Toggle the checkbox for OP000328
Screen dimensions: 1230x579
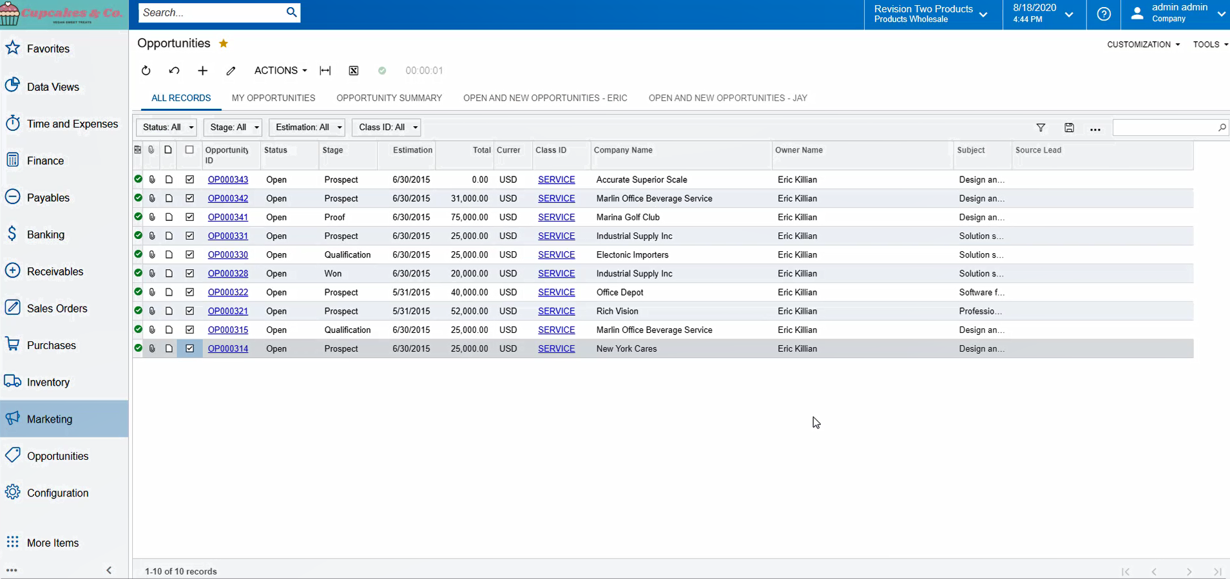[x=189, y=273]
